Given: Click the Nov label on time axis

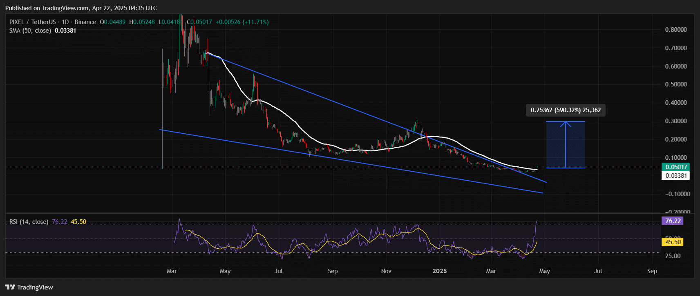Looking at the screenshot, I should [386, 271].
